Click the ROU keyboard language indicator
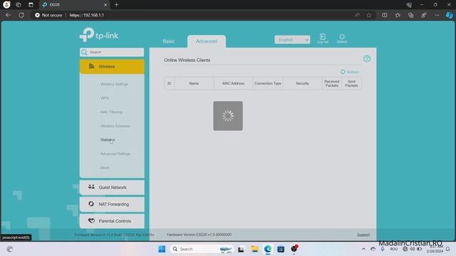This screenshot has width=456, height=256. point(394,249)
